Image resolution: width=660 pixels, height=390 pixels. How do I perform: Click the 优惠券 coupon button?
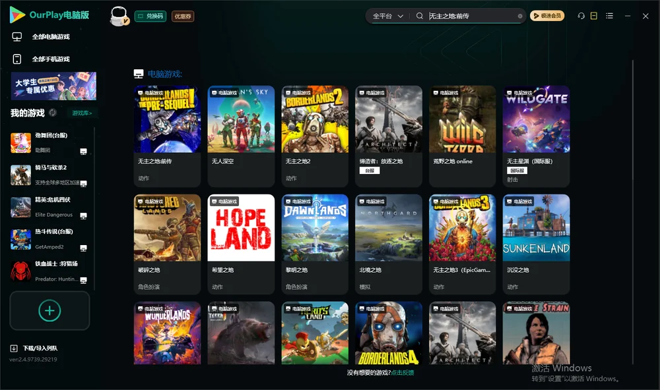(x=183, y=16)
